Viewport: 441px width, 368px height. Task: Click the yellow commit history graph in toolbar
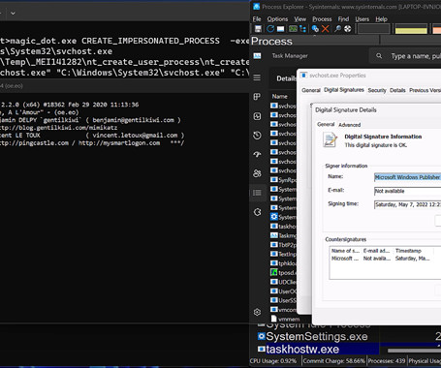point(411,29)
